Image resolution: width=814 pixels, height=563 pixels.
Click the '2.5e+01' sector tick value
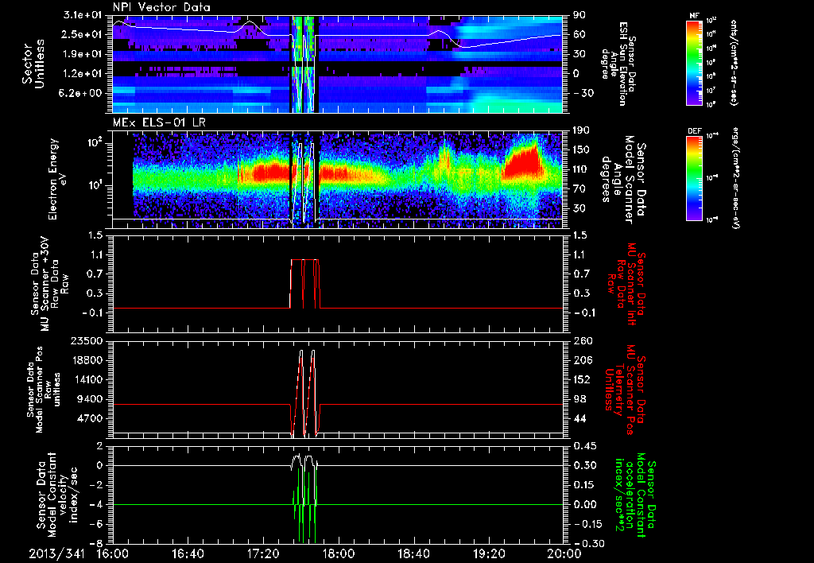coord(82,34)
